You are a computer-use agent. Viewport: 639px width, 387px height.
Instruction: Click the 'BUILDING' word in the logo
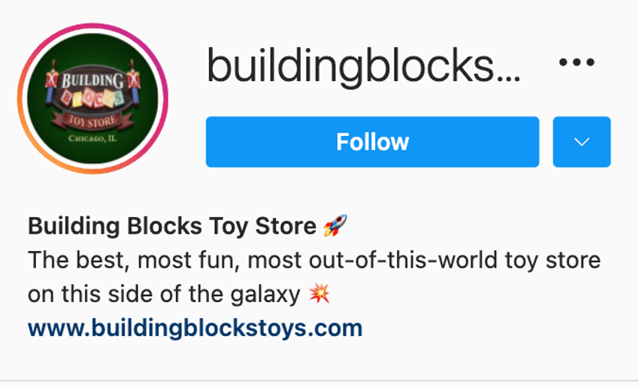pos(92,80)
